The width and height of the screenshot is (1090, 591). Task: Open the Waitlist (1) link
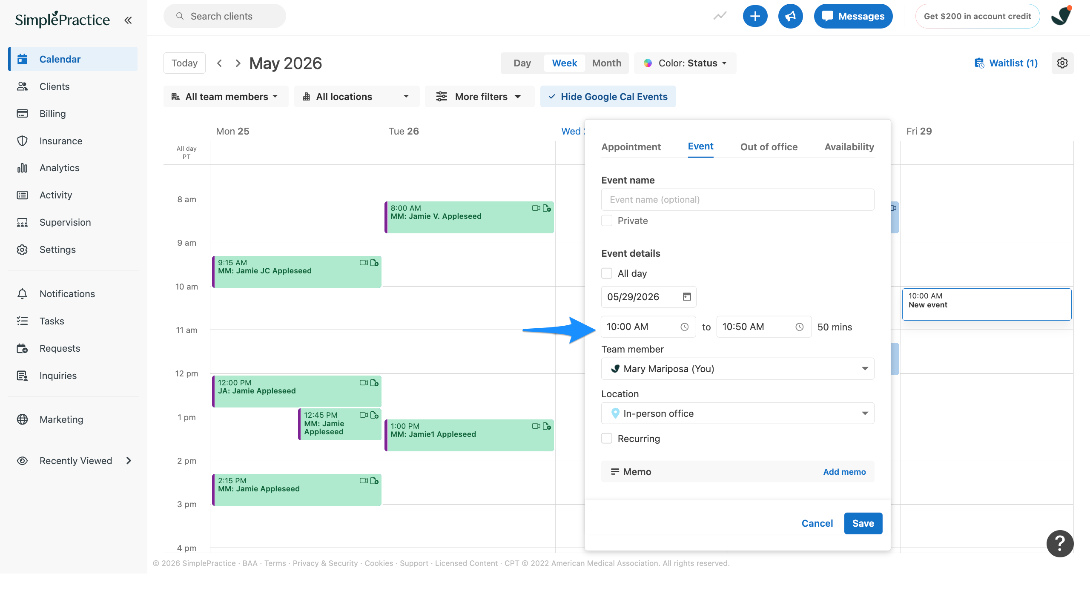1006,63
